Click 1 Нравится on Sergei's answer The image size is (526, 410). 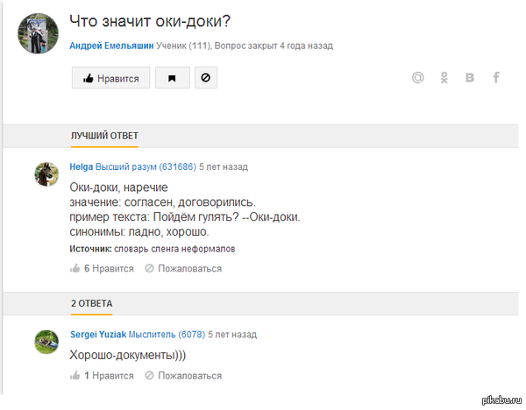coord(109,376)
